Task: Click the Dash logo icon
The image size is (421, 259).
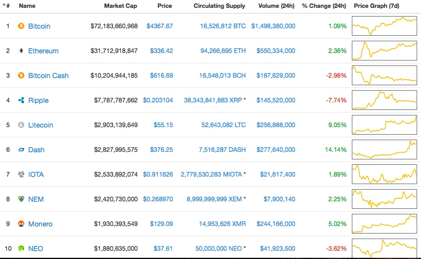Action: point(21,150)
